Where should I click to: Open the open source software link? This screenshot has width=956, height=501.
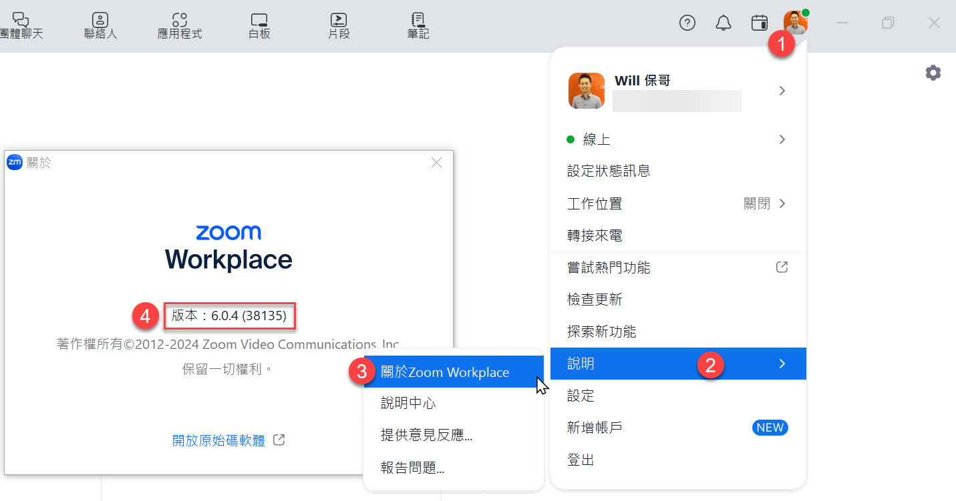(x=219, y=440)
